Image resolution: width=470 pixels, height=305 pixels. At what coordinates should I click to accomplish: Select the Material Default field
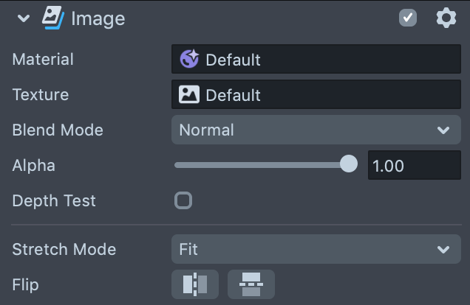(325, 60)
